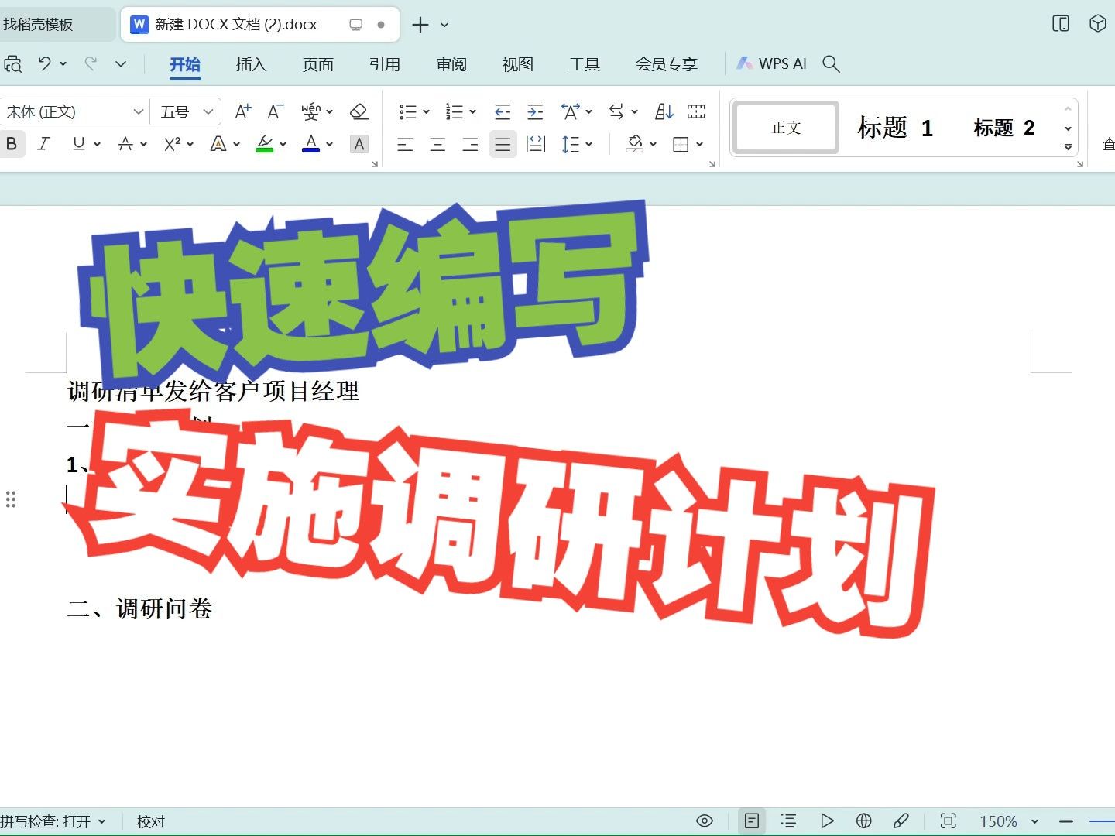Toggle italic formatting
1115x836 pixels.
click(44, 144)
